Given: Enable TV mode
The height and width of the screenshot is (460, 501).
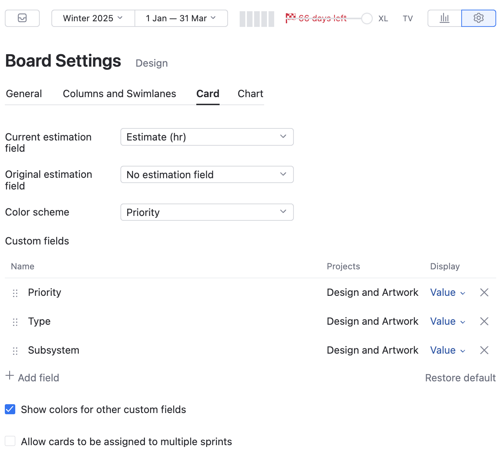Looking at the screenshot, I should point(407,18).
